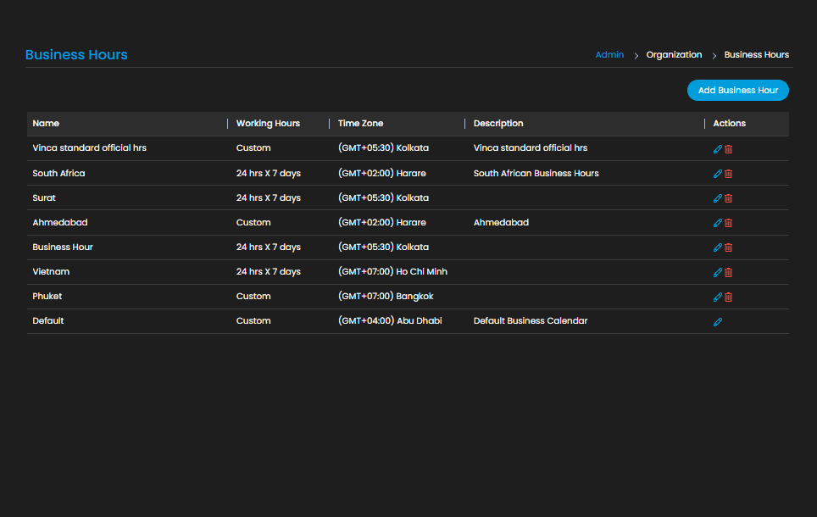The width and height of the screenshot is (817, 517).
Task: Edit the Business Hour row
Action: click(718, 247)
